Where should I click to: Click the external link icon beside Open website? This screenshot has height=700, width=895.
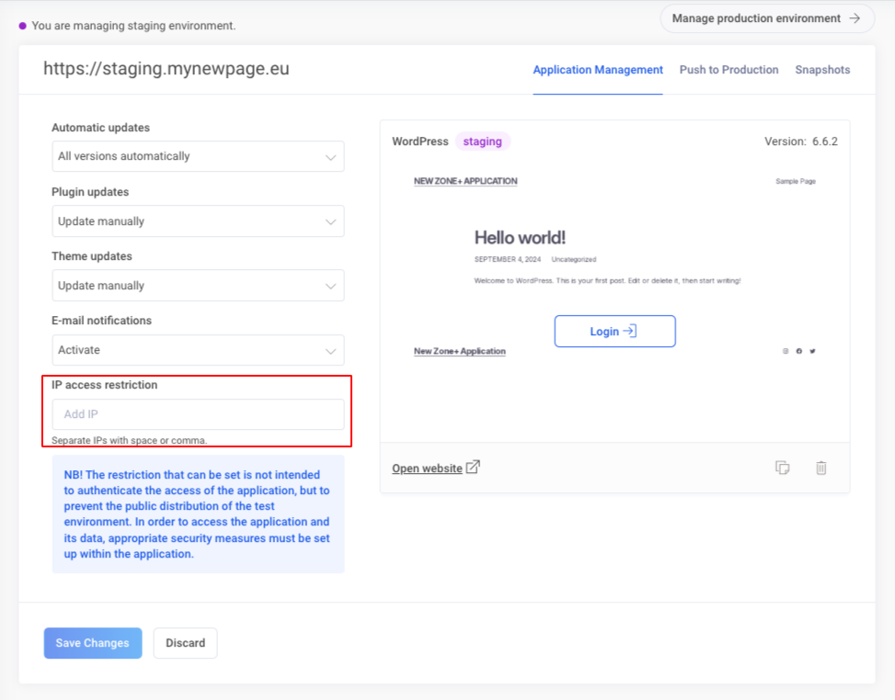[473, 467]
